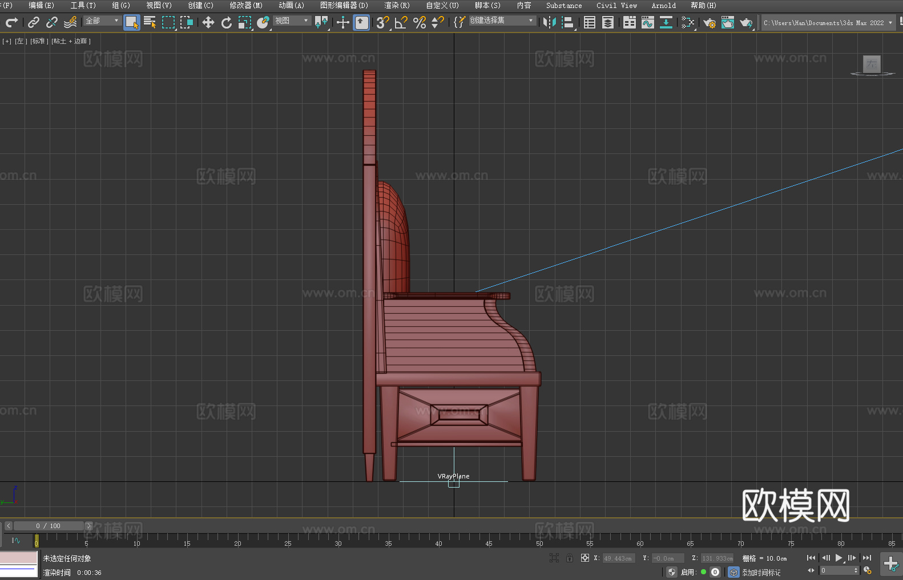Open the Scene Explorer toggle icon
903x580 pixels.
590,22
